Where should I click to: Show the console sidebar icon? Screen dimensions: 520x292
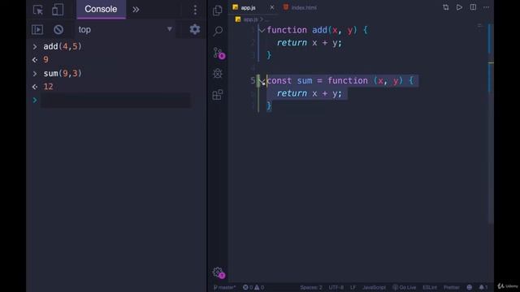[37, 29]
